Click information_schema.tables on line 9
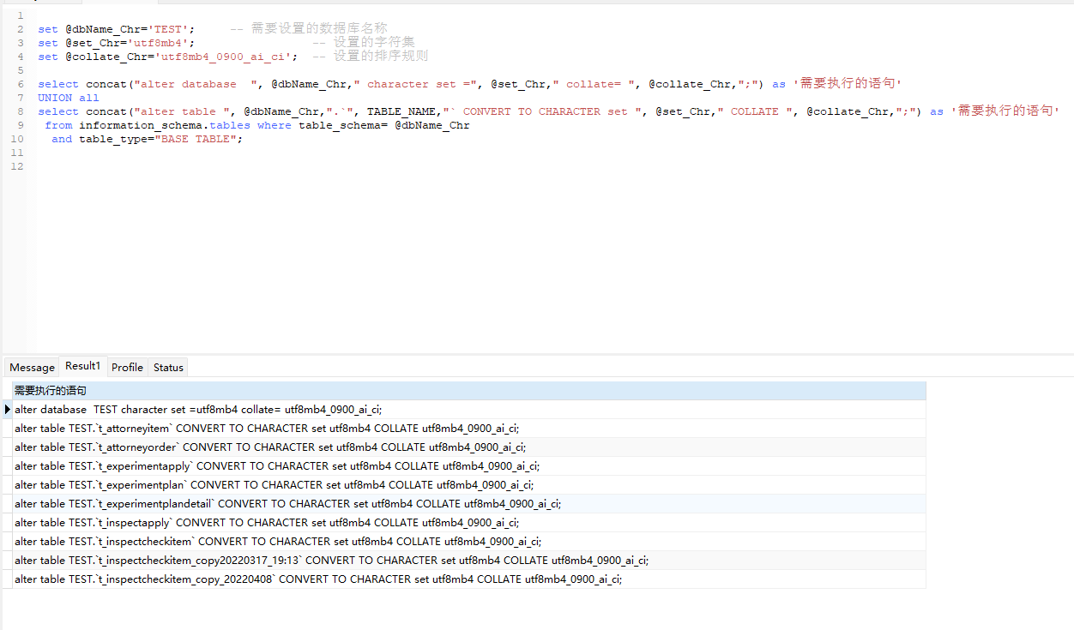Image resolution: width=1074 pixels, height=630 pixels. click(165, 125)
